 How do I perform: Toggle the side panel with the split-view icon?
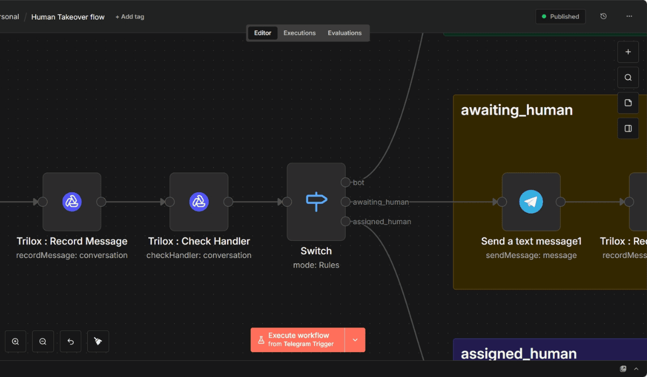(x=628, y=128)
